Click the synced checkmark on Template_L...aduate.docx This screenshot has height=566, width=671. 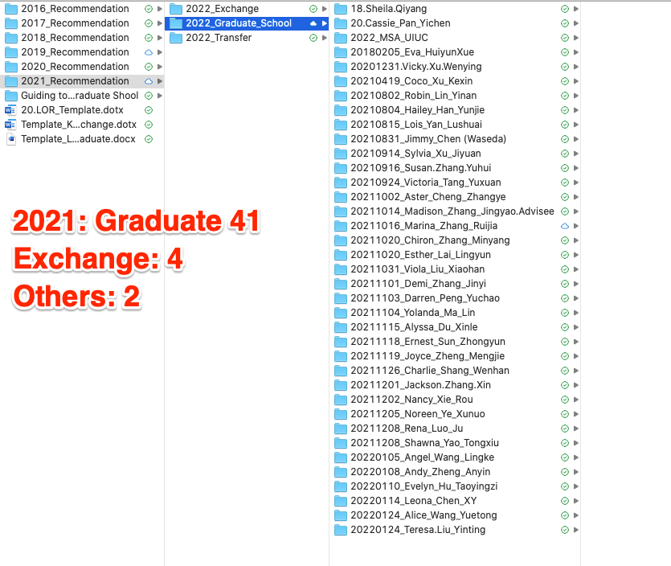coord(149,139)
